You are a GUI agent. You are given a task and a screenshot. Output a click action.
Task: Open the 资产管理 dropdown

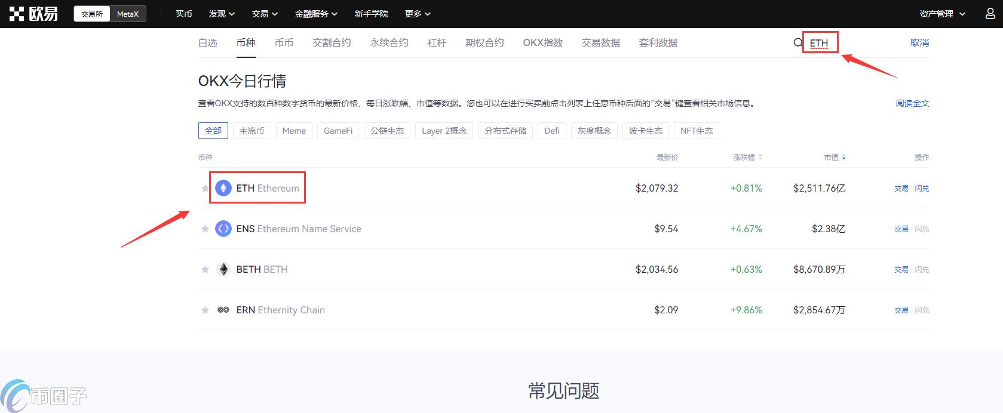942,14
